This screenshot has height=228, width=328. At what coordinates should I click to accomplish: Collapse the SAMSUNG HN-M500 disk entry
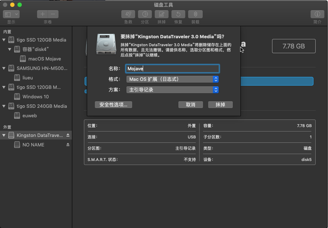point(3,68)
